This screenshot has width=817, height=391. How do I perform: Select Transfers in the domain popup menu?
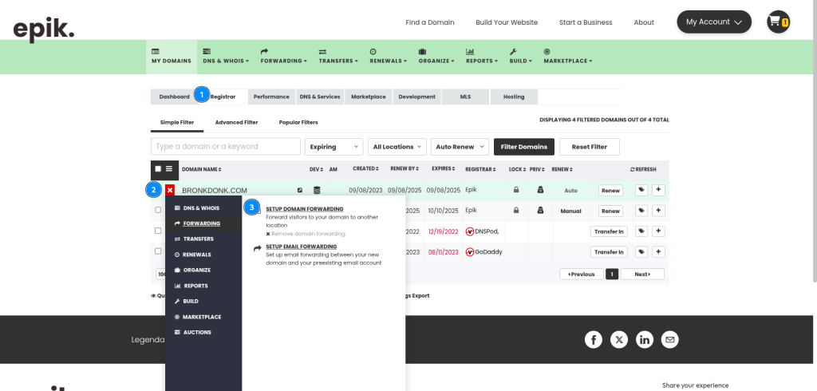203,239
